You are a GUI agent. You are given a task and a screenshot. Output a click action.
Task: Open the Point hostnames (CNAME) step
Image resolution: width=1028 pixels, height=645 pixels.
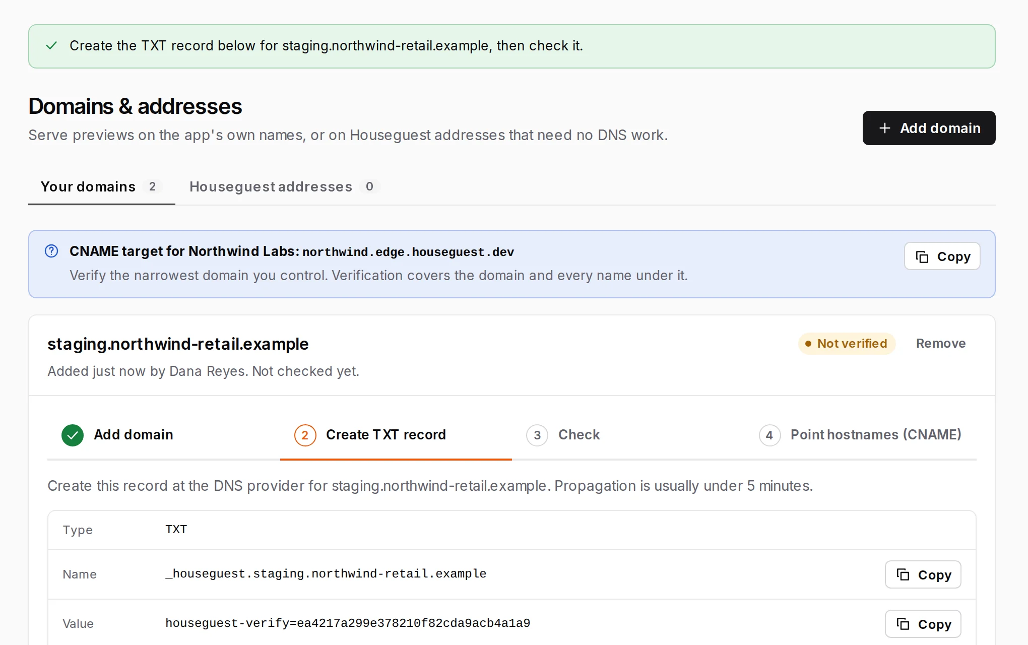pyautogui.click(x=860, y=435)
